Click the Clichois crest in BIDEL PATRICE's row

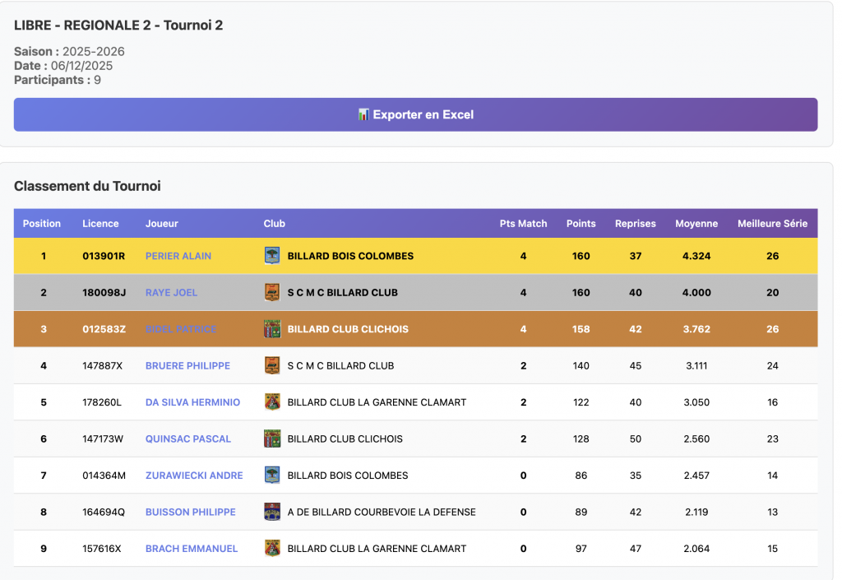coord(272,329)
